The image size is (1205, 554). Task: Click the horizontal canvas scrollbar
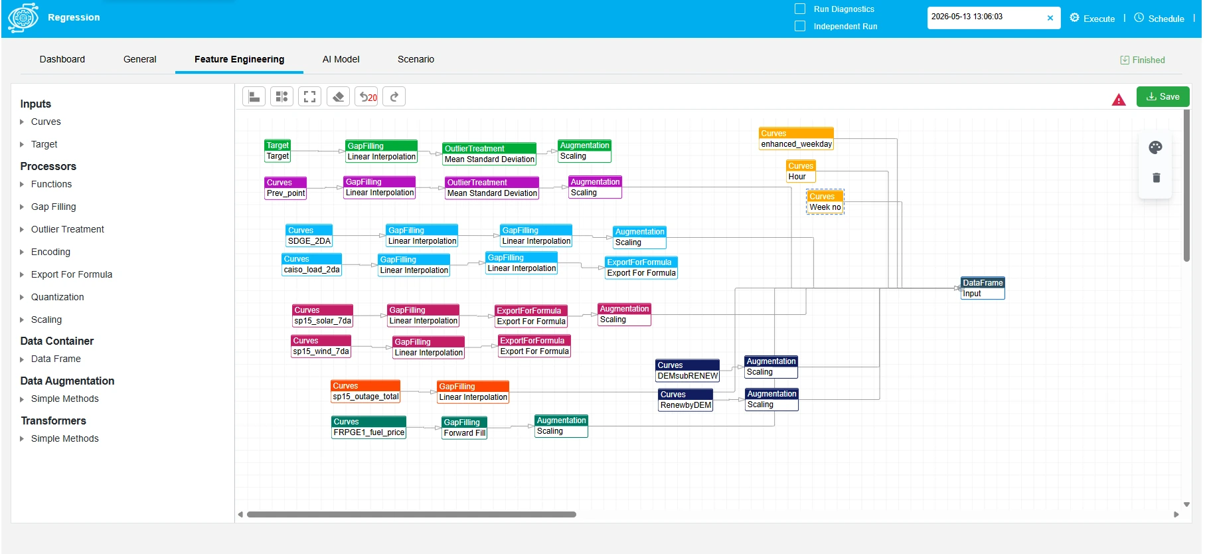point(412,514)
